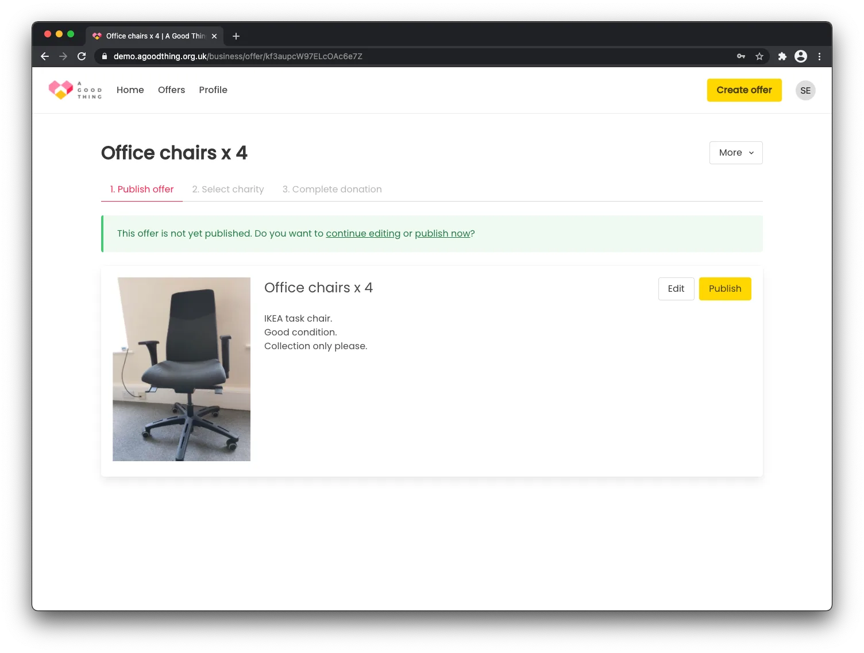Switch to the Select charity step tab
This screenshot has width=864, height=653.
pos(228,189)
